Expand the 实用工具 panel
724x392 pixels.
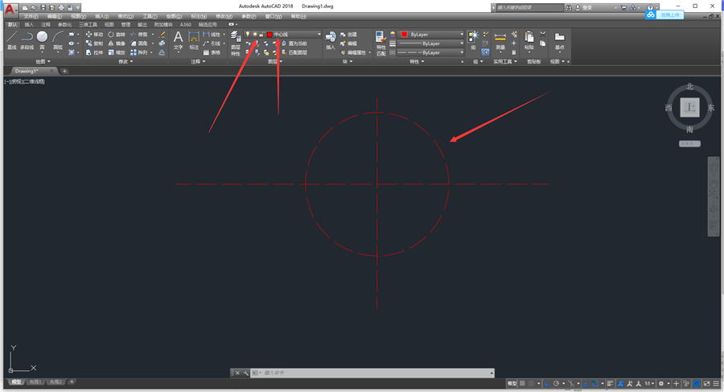point(505,61)
